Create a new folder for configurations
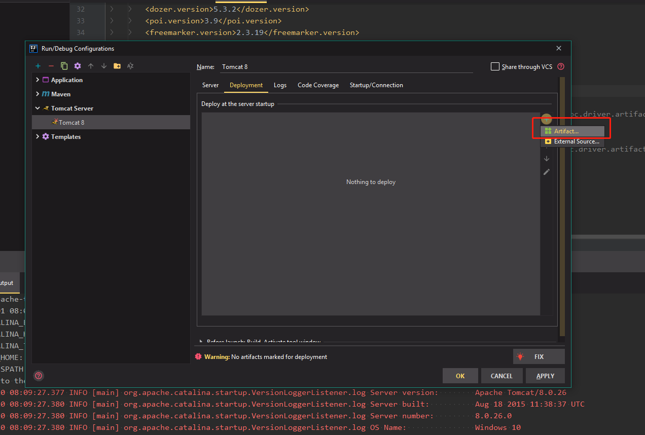 [x=117, y=66]
